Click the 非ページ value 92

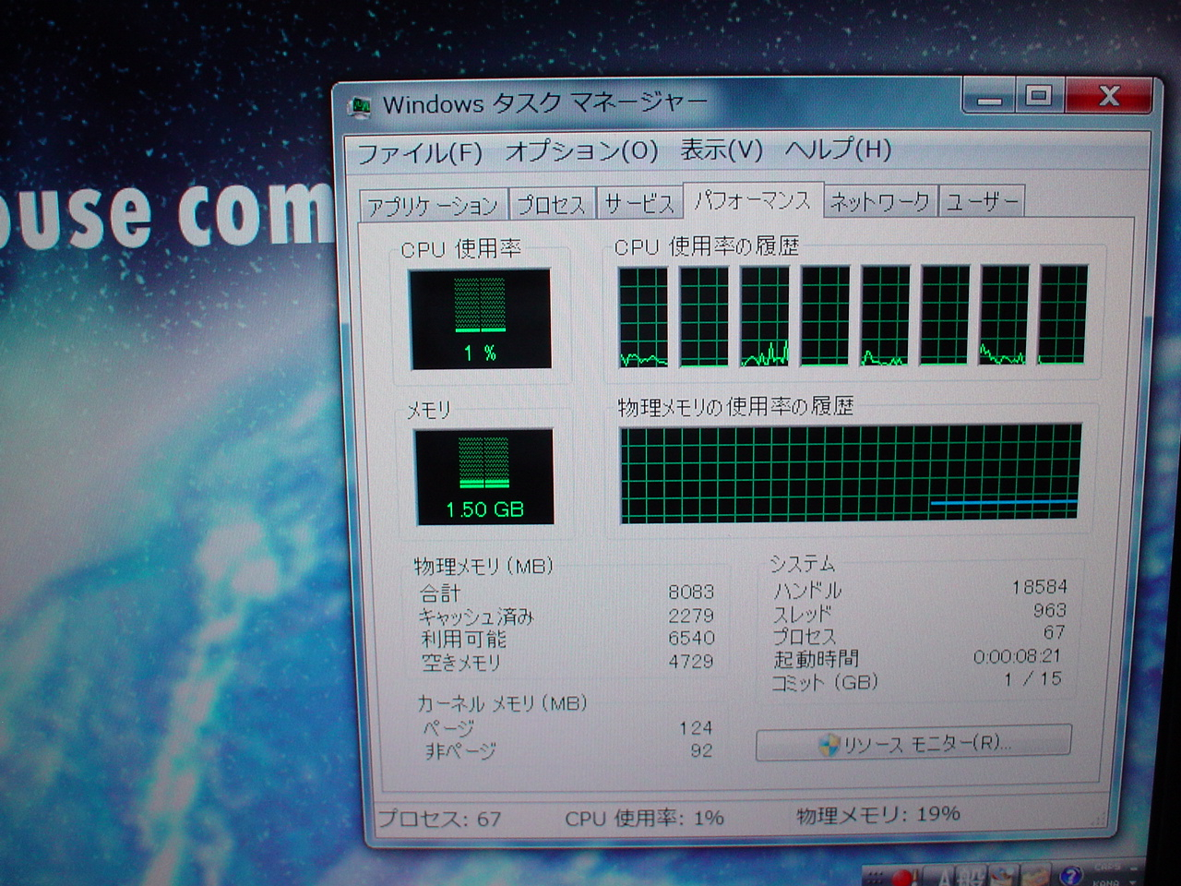pos(701,750)
